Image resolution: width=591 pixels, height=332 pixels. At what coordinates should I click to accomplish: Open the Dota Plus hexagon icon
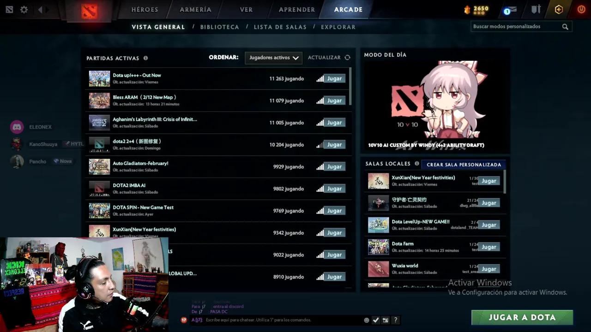[x=559, y=9]
